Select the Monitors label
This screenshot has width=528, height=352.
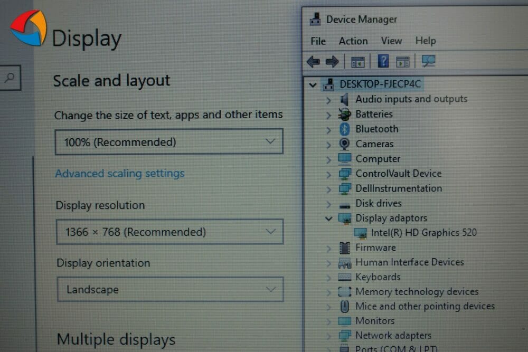coord(375,321)
